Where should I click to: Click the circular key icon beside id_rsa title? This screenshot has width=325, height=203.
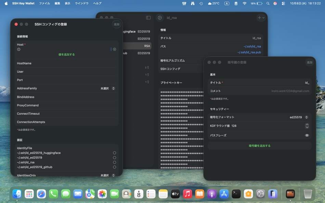(x=159, y=17)
